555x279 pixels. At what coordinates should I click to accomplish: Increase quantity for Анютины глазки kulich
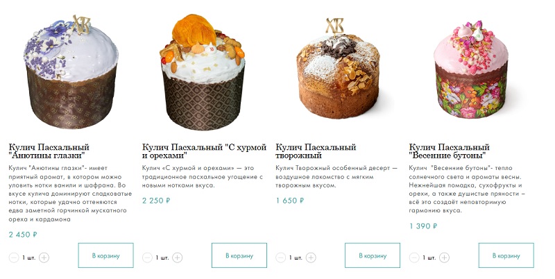click(x=44, y=257)
